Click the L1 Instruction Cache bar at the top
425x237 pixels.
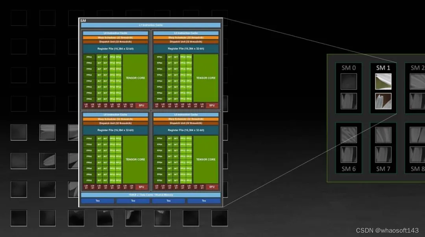(151, 24)
